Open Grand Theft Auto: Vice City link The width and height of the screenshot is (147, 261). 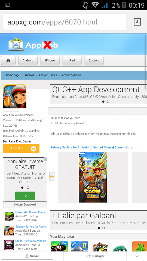(31, 241)
